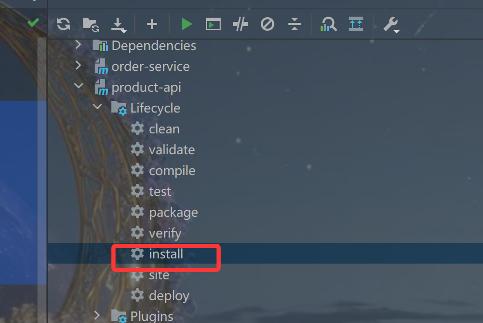Add Maven project with plus icon
This screenshot has height=323, width=483.
point(152,24)
